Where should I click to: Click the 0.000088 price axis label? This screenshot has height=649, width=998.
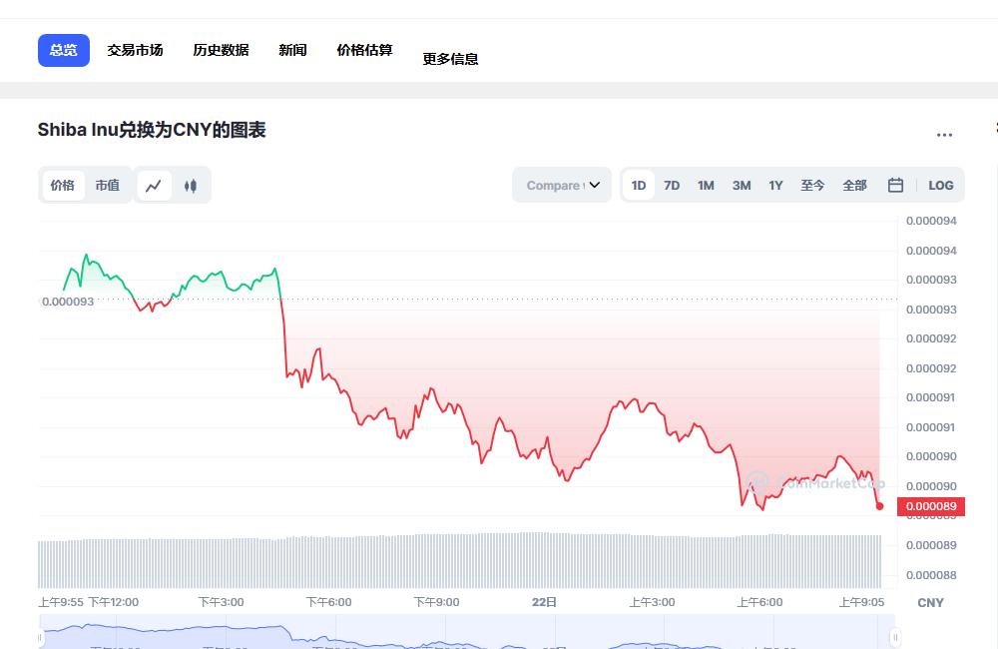point(931,575)
